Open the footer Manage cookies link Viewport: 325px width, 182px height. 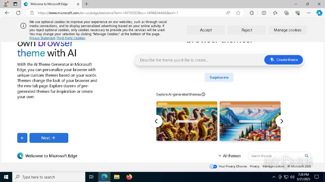tap(273, 166)
